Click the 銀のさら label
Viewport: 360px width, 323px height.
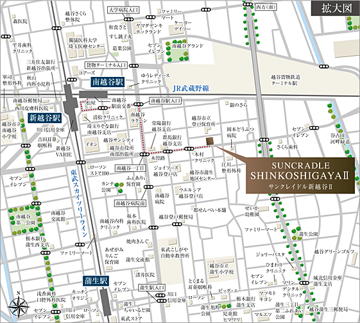[238, 105]
